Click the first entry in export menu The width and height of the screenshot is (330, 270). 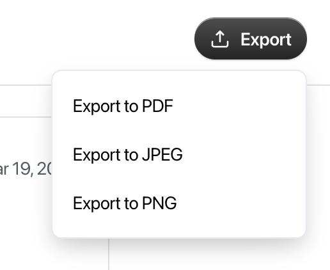click(x=179, y=106)
